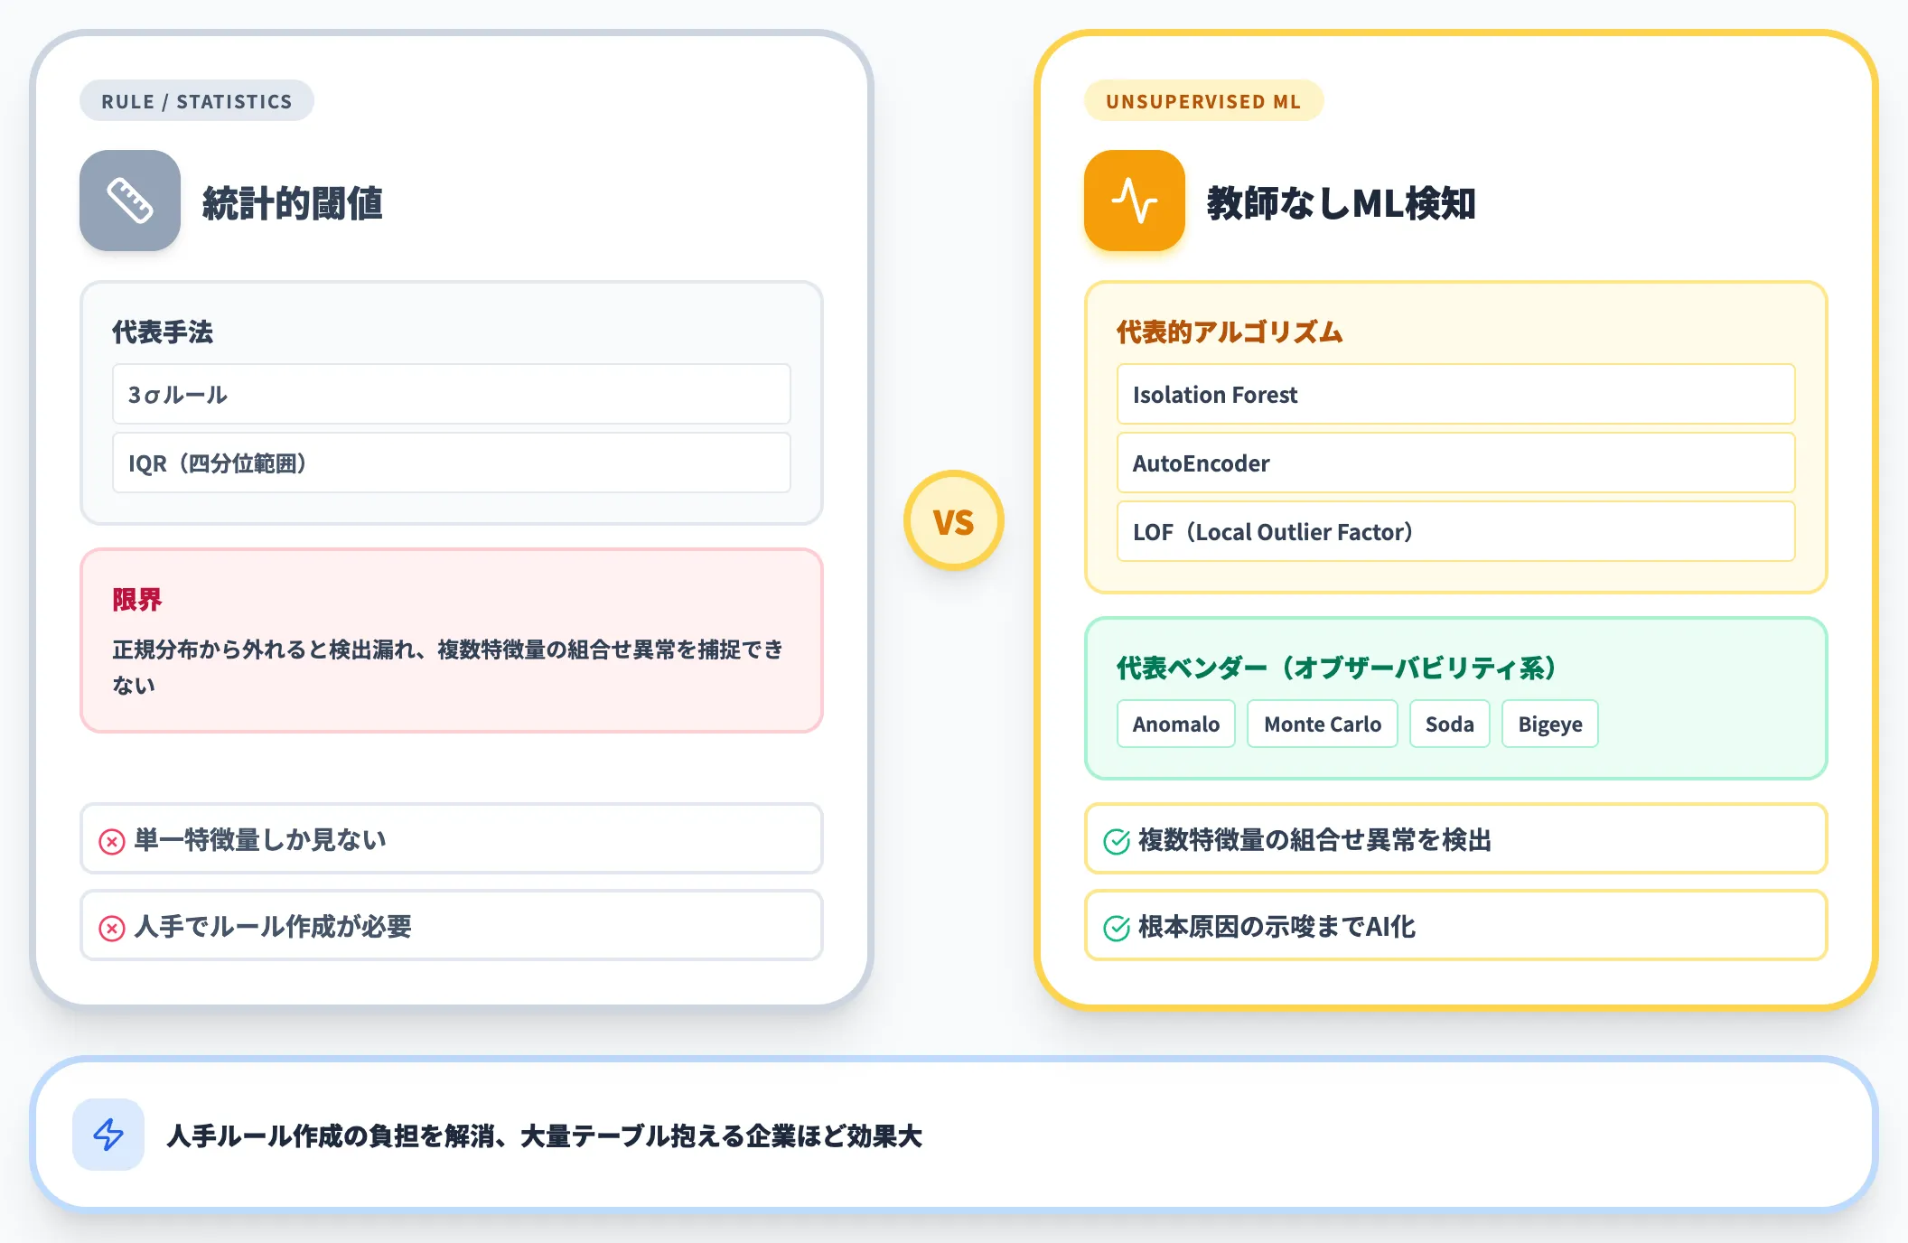The height and width of the screenshot is (1243, 1908).
Task: Select the IQR（四分位範囲）method row
Action: point(452,463)
